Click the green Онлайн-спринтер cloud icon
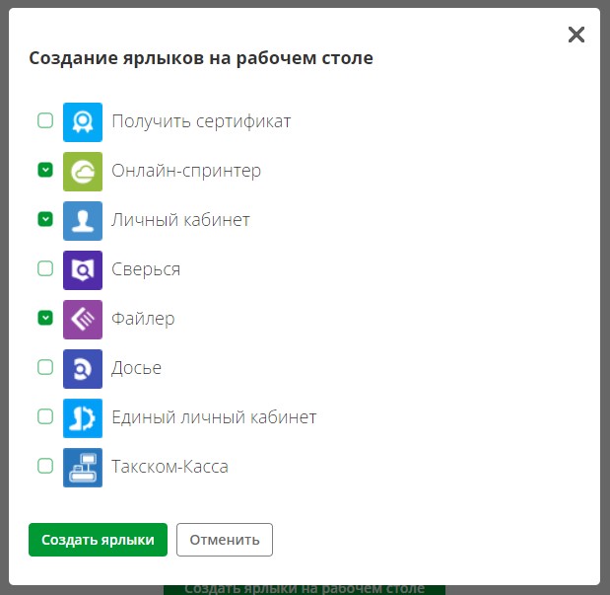 coord(83,172)
